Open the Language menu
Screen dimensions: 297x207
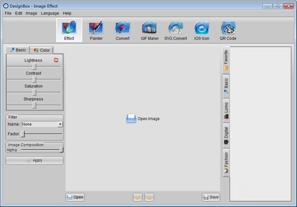tap(49, 13)
